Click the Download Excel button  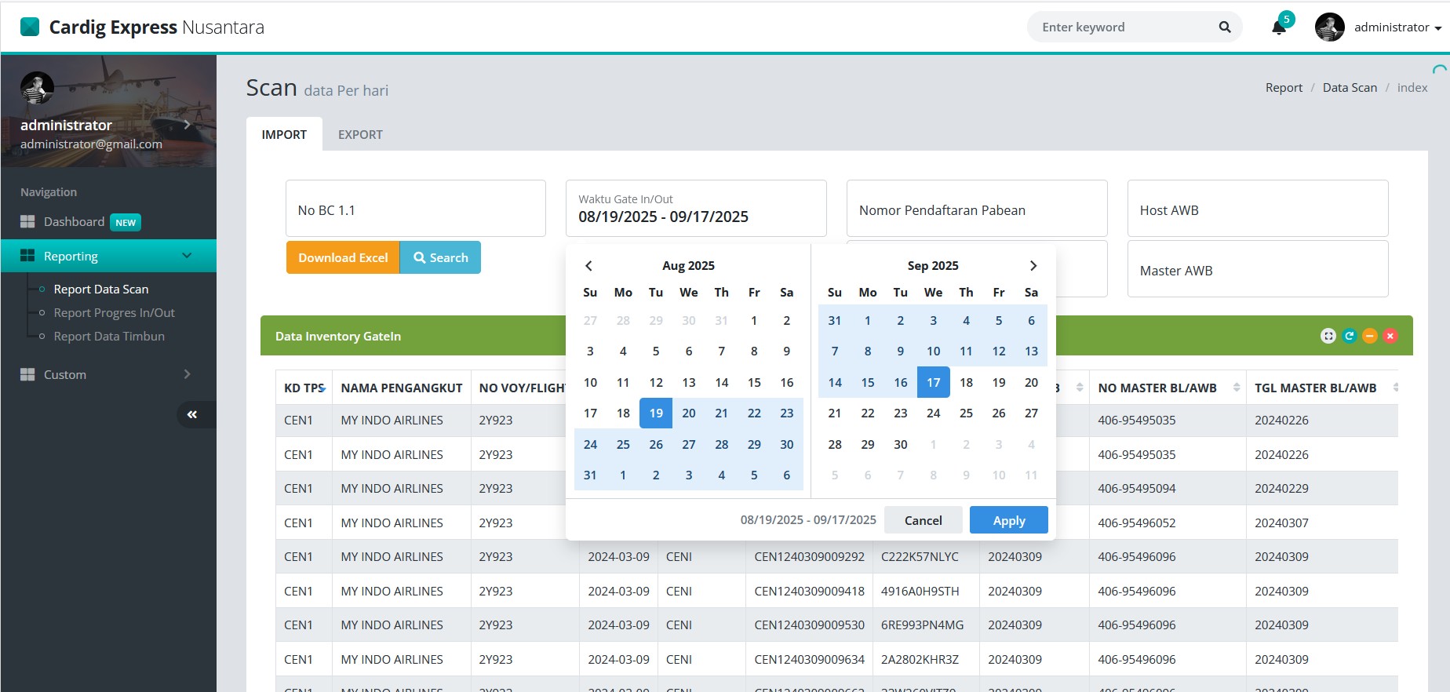(x=343, y=257)
